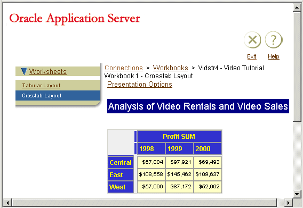Click the $108,558 cell

tap(151, 174)
